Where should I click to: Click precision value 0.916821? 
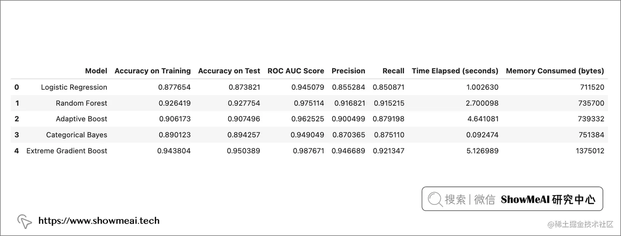click(x=350, y=103)
